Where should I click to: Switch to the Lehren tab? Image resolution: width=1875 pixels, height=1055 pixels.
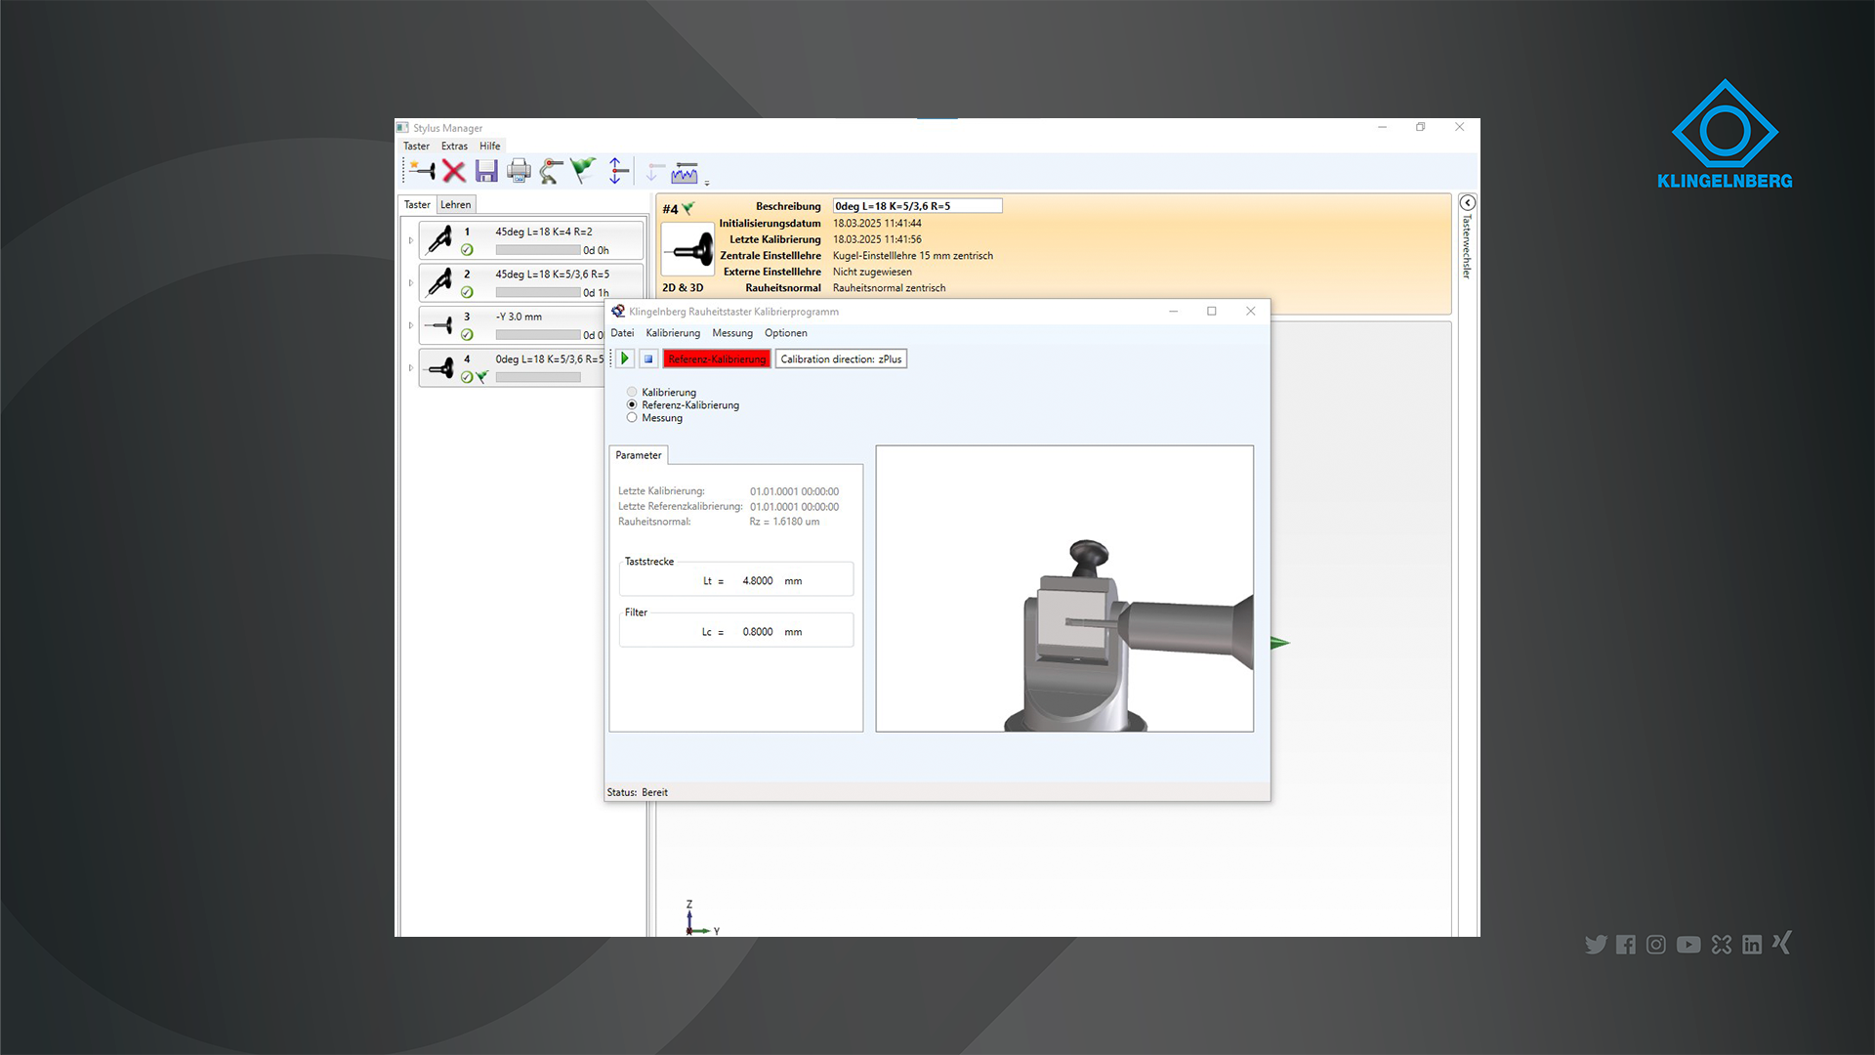pos(455,204)
